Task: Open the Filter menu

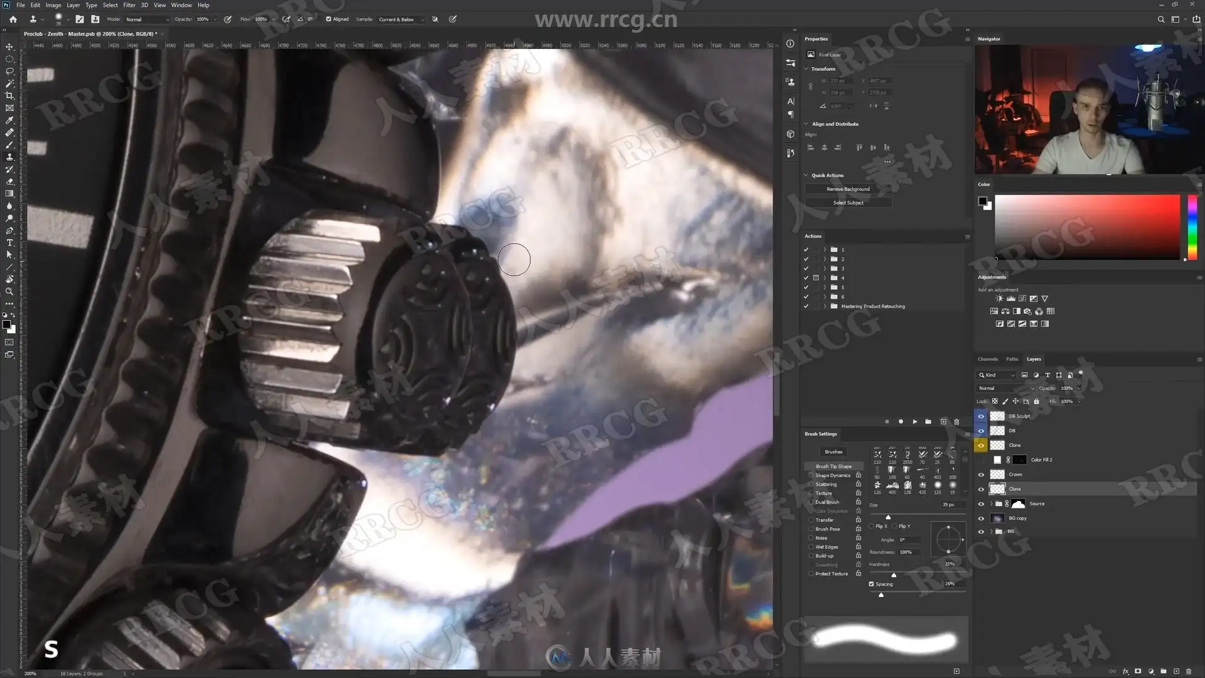Action: point(129,5)
